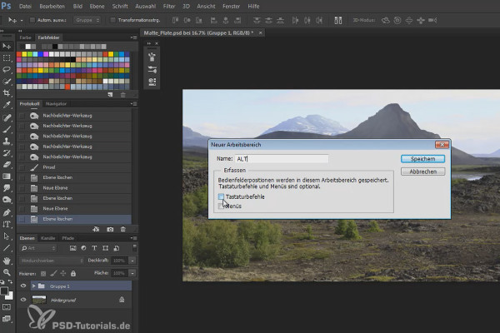Set history brush source for Pinsel state
Image resolution: width=500 pixels, height=333 pixels.
click(x=22, y=167)
